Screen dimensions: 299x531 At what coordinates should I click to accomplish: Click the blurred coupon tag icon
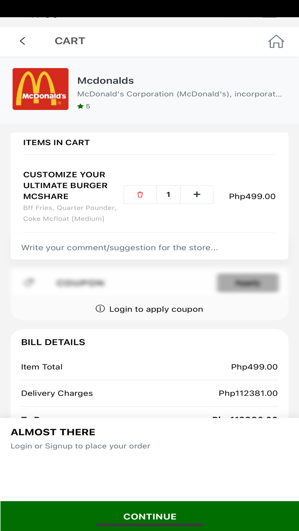click(x=29, y=282)
